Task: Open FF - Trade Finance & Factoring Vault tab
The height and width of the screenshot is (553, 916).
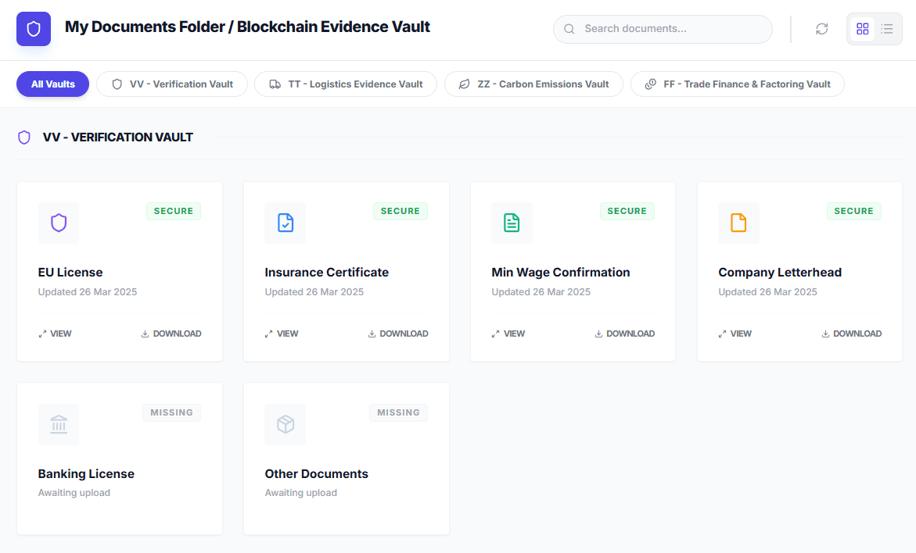Action: 737,84
